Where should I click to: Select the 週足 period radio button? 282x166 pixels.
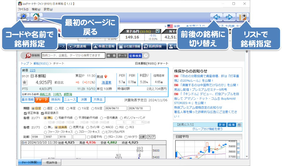point(45,108)
